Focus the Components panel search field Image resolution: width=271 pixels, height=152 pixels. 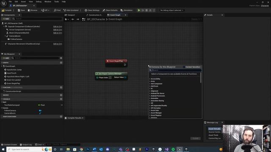(37, 19)
